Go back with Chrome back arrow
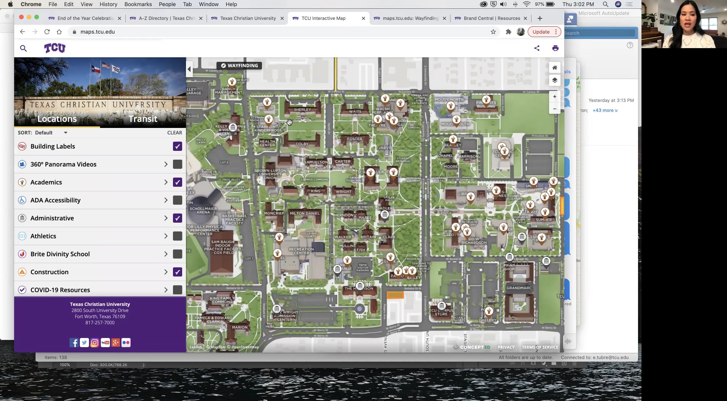727x401 pixels. pos(23,32)
